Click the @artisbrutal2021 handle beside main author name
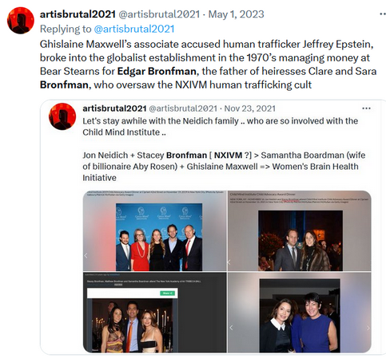Screen dimensions: 386x362 [159, 14]
